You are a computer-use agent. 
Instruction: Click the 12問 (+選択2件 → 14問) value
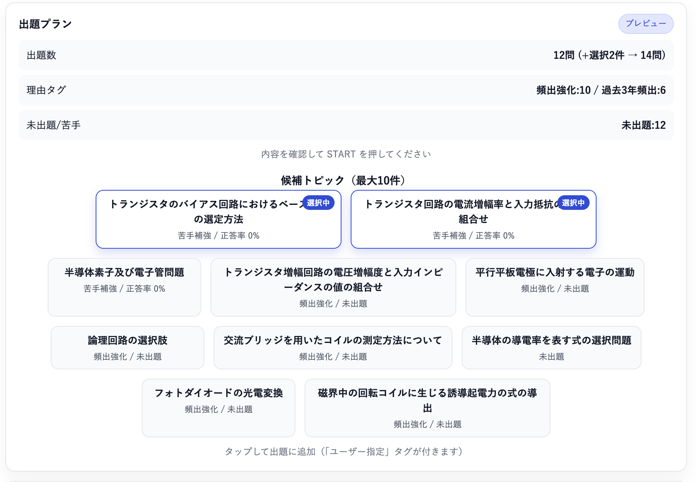609,55
